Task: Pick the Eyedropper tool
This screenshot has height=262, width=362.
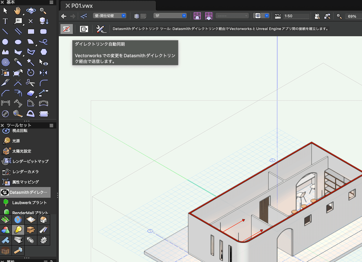Action: tap(18, 62)
